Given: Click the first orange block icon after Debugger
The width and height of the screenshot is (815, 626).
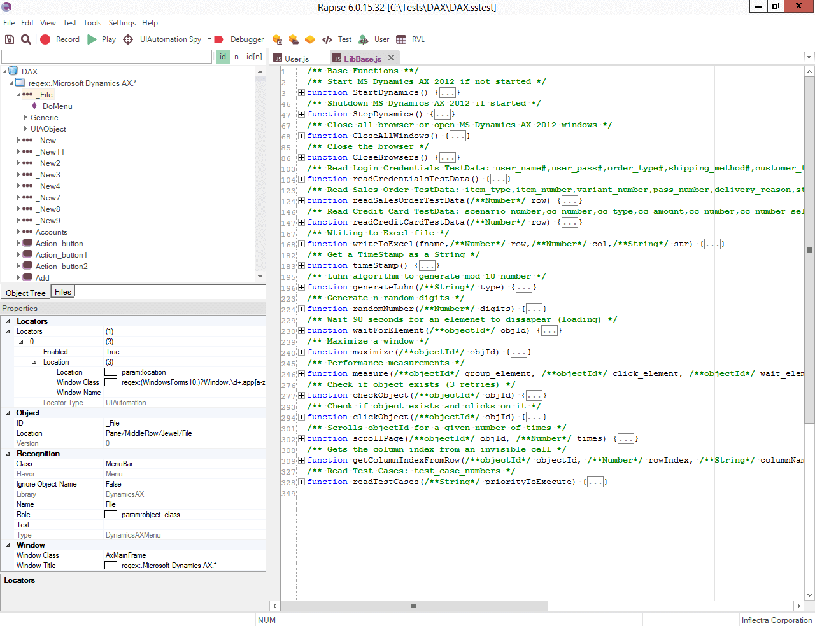Looking at the screenshot, I should (x=277, y=39).
